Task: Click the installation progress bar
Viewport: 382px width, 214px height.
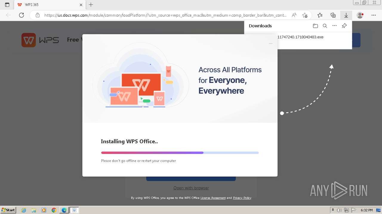Action: [x=180, y=153]
